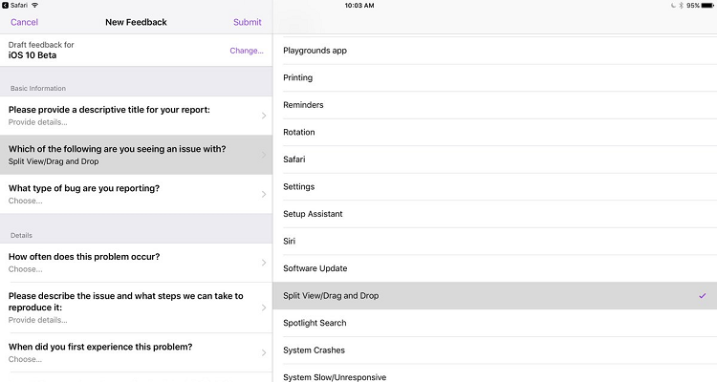
Task: Select the Playgrounds app option
Action: pyautogui.click(x=315, y=50)
